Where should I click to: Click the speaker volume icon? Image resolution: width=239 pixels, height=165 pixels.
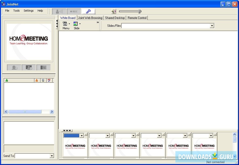(114, 11)
